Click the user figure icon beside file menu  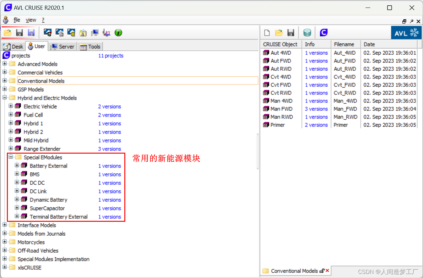click(x=6, y=20)
